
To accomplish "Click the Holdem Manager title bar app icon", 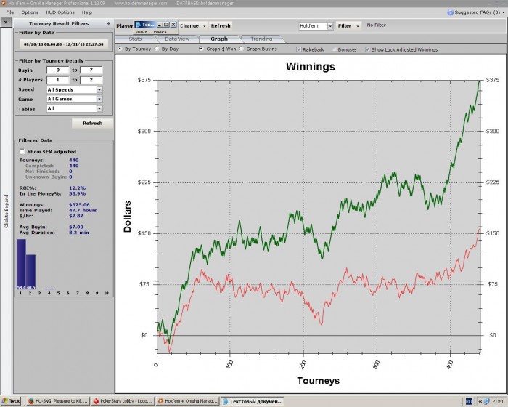I will pos(3,3).
